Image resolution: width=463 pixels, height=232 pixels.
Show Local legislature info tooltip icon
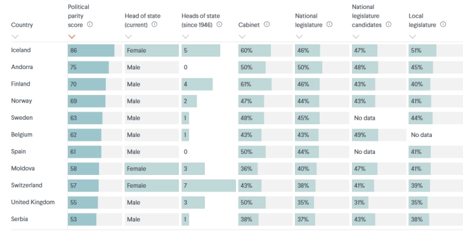point(443,25)
